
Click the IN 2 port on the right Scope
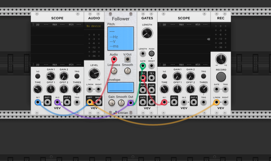[184, 102]
